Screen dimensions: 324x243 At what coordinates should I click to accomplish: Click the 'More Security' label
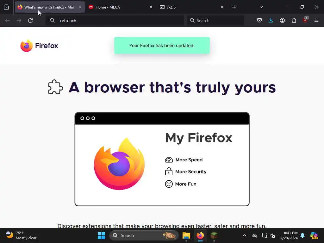pos(191,172)
